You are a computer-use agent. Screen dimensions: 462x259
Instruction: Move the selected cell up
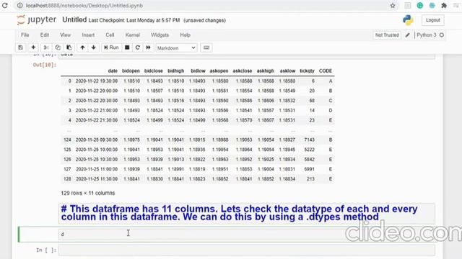pyautogui.click(x=82, y=47)
